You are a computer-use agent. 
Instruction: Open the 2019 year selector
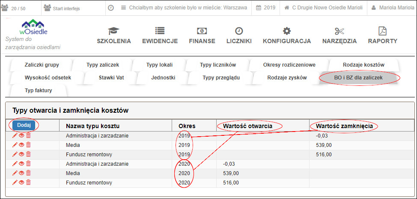tap(266, 8)
